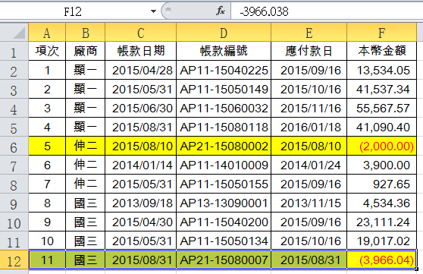The height and width of the screenshot is (274, 423).
Task: Select row 6 header
Action: (14, 146)
